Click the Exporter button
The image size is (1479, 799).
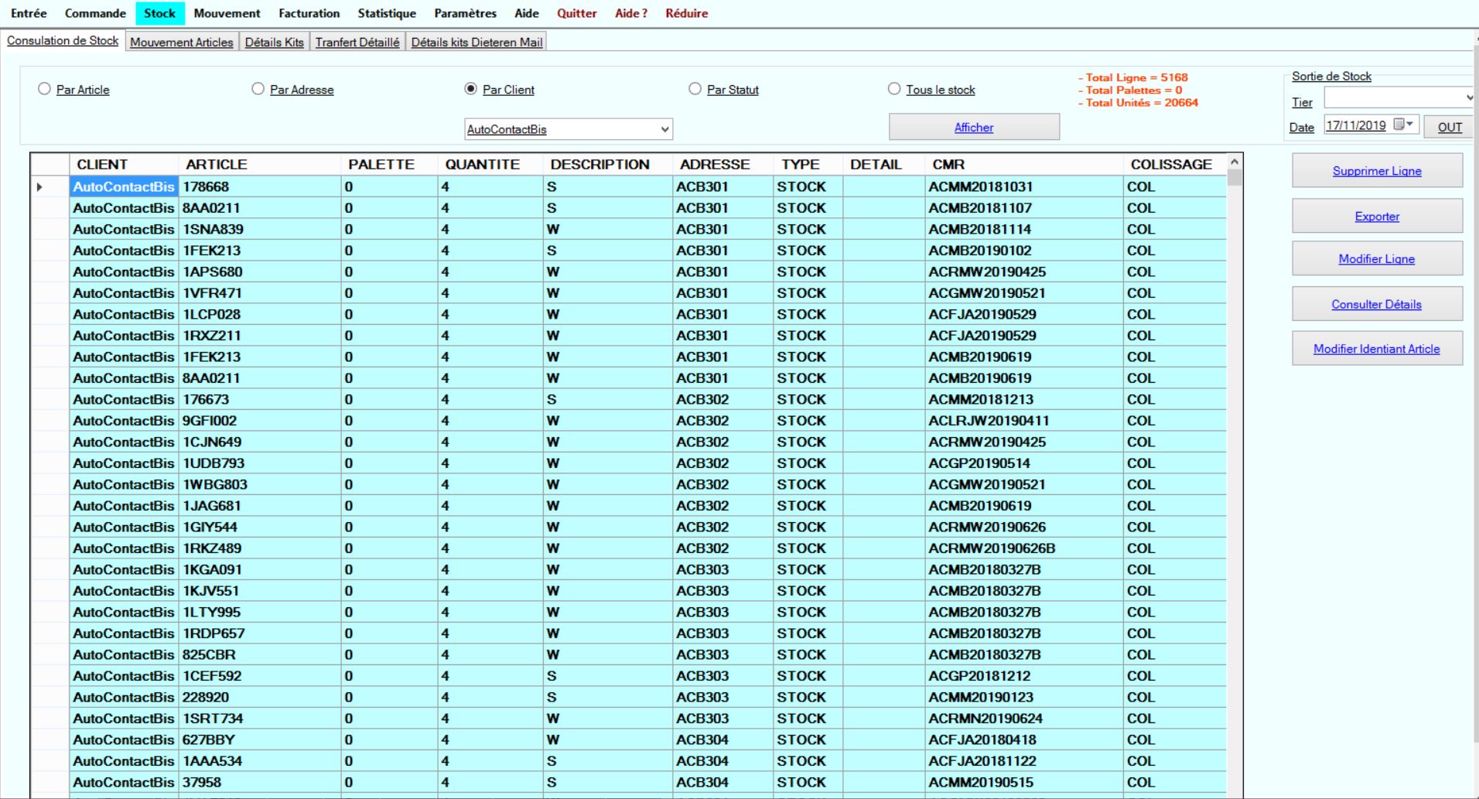click(x=1377, y=216)
